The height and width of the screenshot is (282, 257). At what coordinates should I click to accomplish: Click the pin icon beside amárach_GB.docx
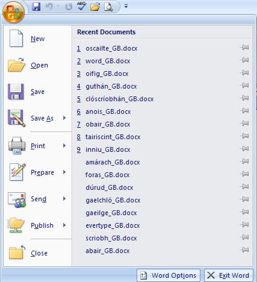tap(244, 161)
